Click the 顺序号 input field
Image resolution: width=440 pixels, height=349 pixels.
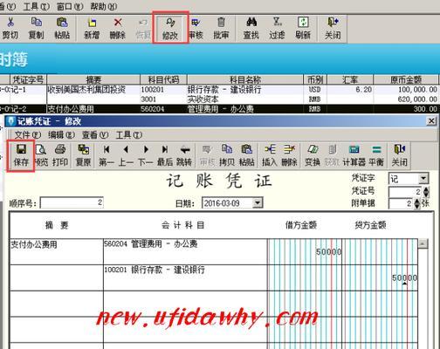pyautogui.click(x=72, y=202)
